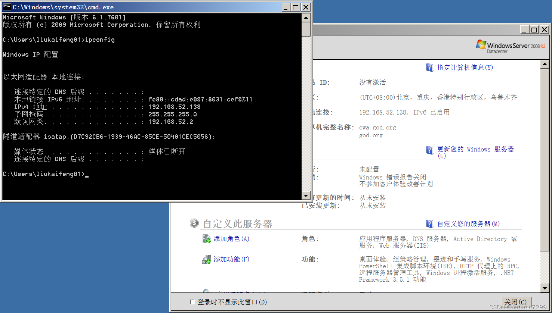Click help icon beside 自定义您的服务器(M)
The image size is (552, 313).
click(430, 224)
